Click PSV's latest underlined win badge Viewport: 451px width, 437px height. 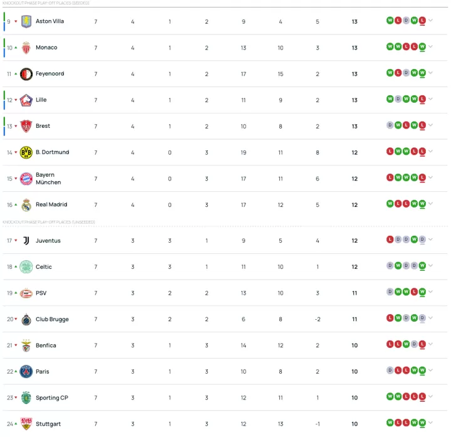click(422, 292)
